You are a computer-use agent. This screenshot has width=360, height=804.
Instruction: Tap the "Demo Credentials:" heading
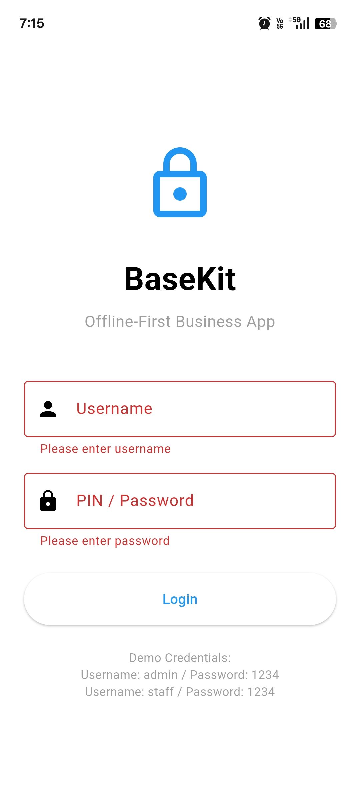click(x=180, y=658)
